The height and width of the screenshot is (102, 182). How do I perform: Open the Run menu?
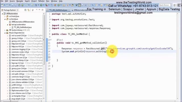click(x=48, y=1)
